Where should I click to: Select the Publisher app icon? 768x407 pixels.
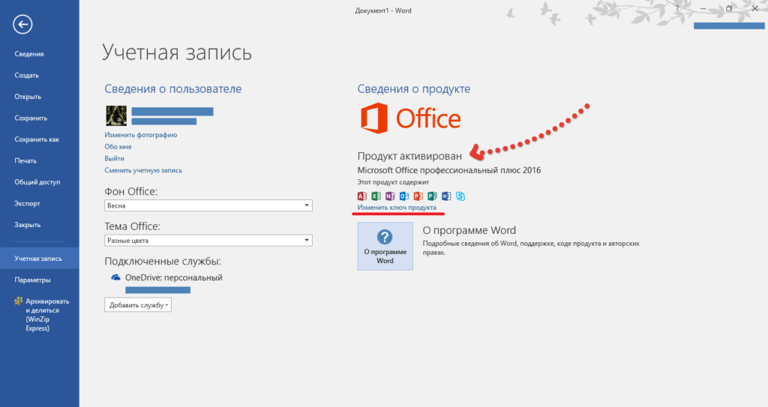[x=433, y=196]
